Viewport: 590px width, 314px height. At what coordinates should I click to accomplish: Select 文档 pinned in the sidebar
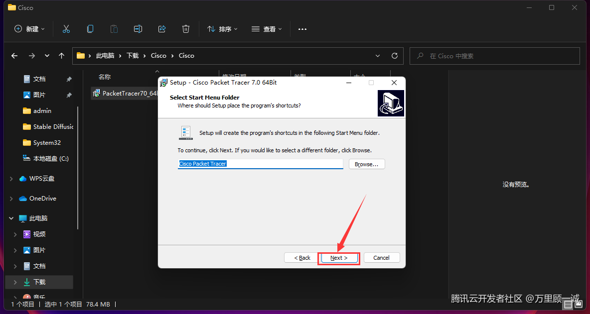coord(39,79)
